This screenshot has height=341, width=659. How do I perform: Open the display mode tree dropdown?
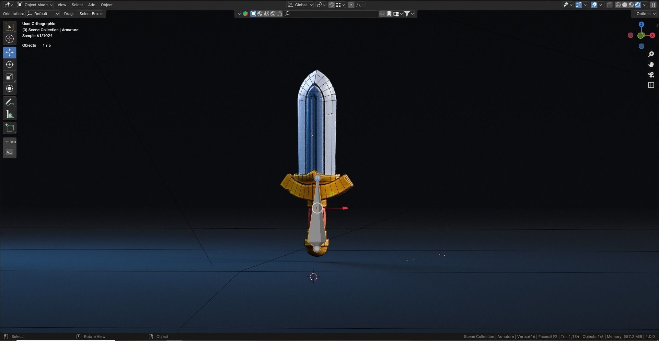point(398,14)
